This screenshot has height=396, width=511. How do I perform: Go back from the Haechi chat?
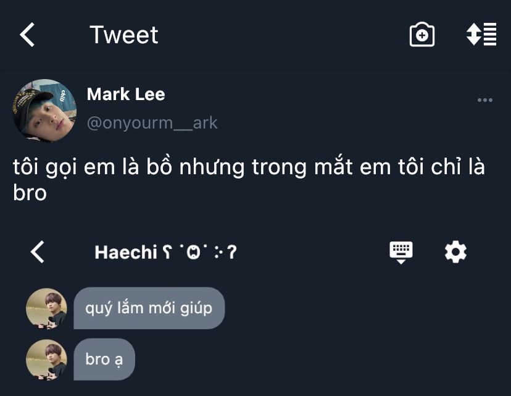click(x=37, y=252)
